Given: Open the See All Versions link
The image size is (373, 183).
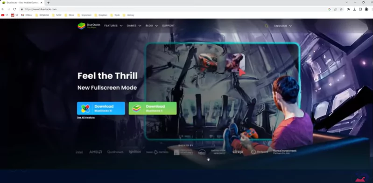Looking at the screenshot, I should point(85,117).
